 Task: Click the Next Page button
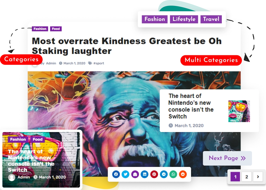(227, 158)
